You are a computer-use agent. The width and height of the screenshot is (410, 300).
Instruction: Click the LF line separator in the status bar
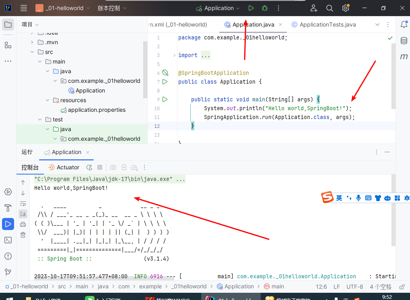pos(336,287)
